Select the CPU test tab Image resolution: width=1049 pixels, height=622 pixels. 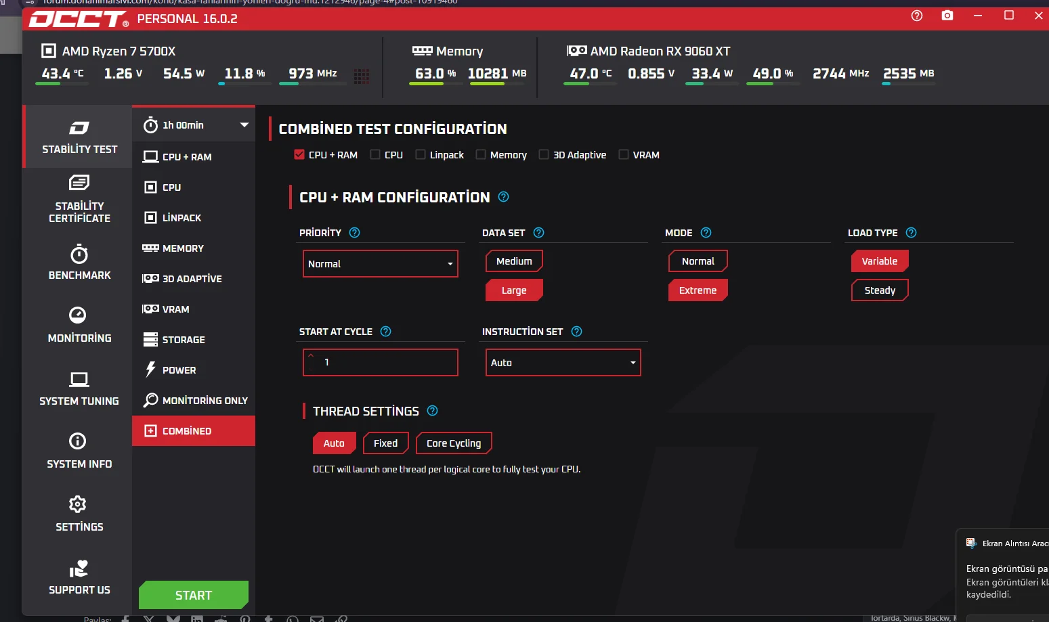[x=194, y=187]
